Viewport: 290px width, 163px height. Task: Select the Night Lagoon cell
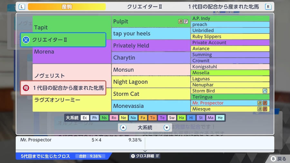click(151, 82)
